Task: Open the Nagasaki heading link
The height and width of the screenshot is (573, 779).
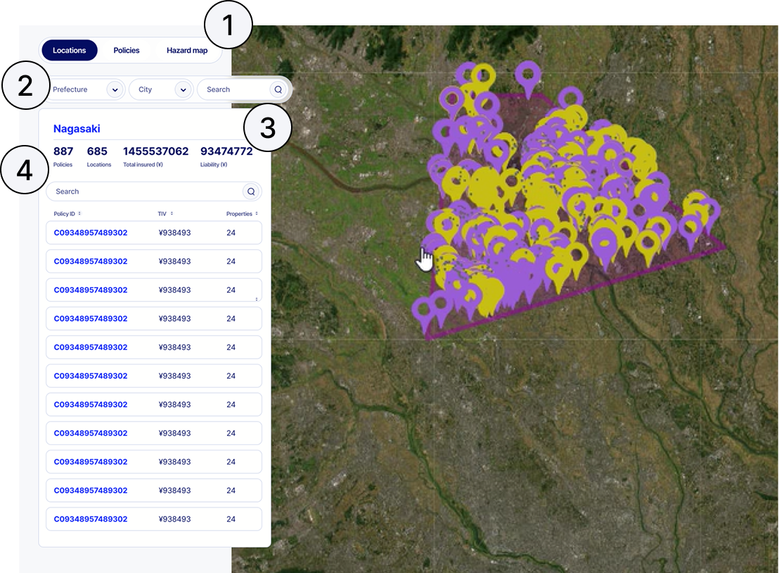Action: click(x=77, y=129)
